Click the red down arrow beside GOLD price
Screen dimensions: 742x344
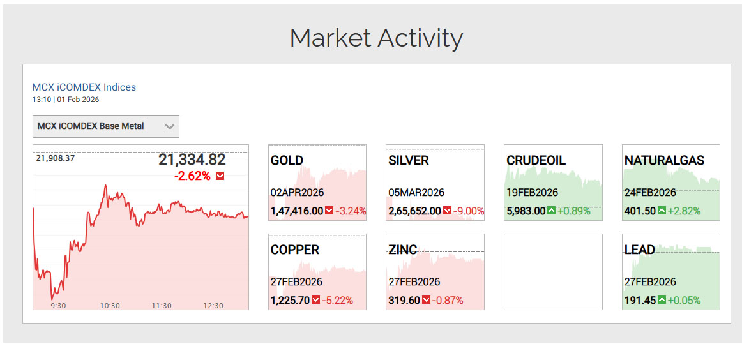[329, 211]
